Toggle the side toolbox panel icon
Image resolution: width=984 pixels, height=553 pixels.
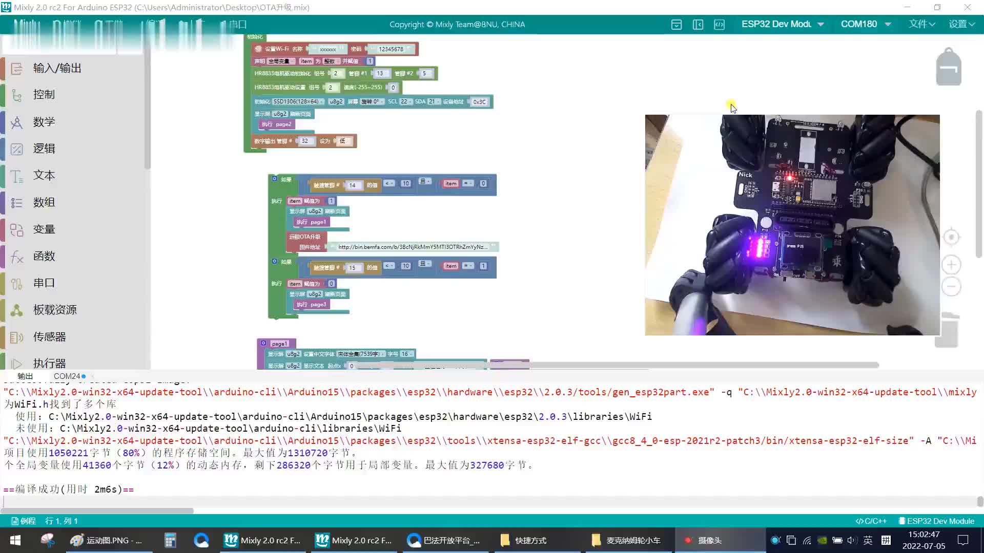[x=698, y=25]
